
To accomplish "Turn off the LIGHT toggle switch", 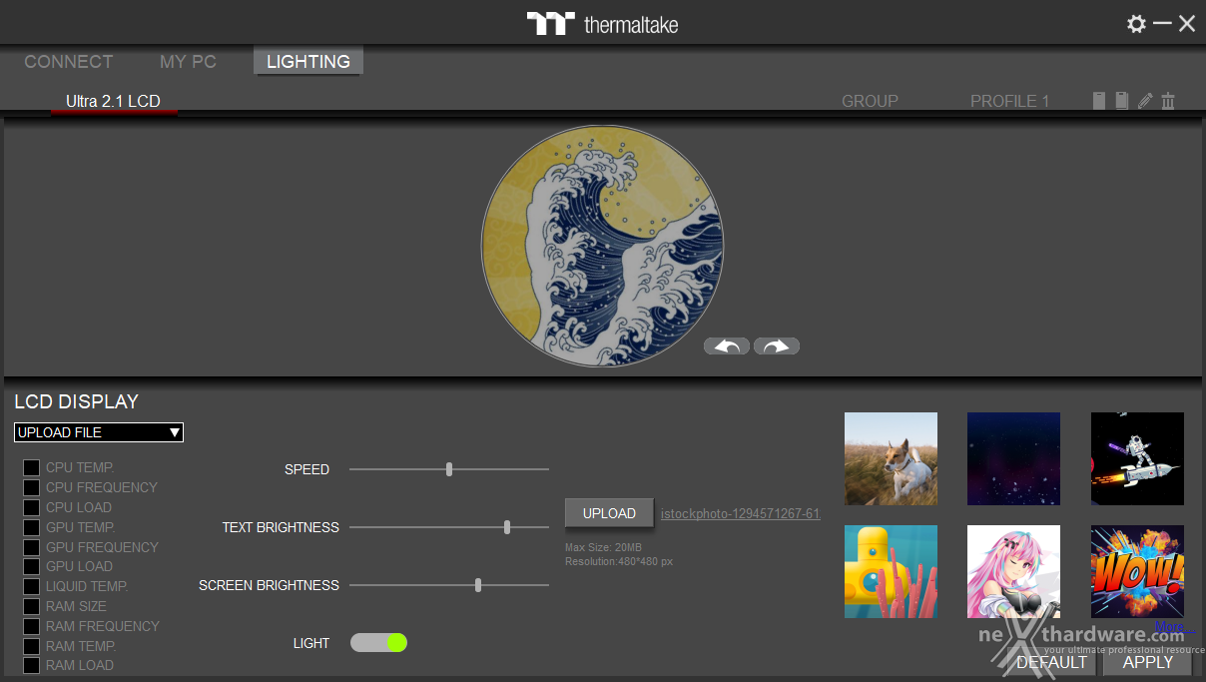I will pos(378,643).
